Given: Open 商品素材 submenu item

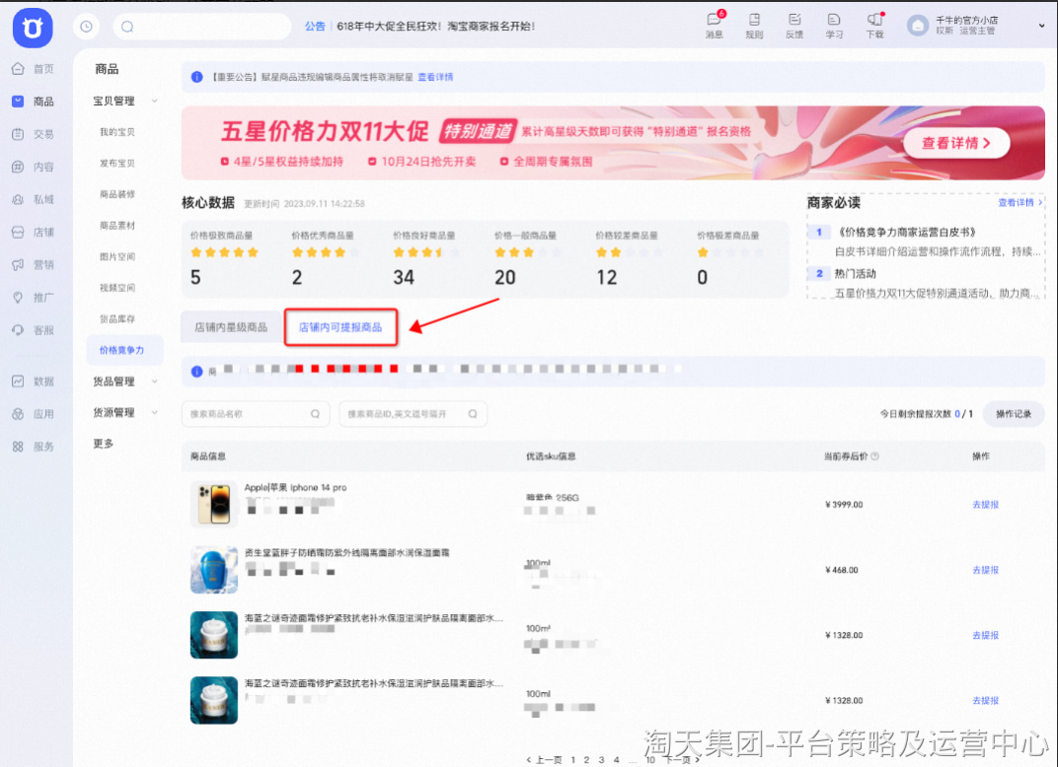Looking at the screenshot, I should (117, 225).
